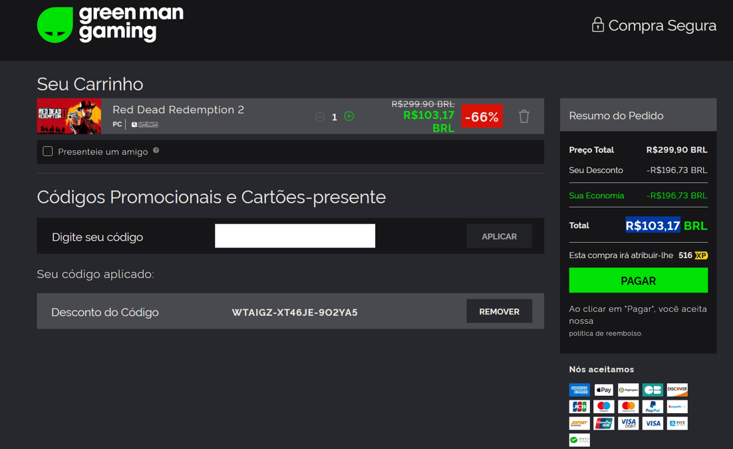Click the Alipay payment icon

tap(677, 423)
